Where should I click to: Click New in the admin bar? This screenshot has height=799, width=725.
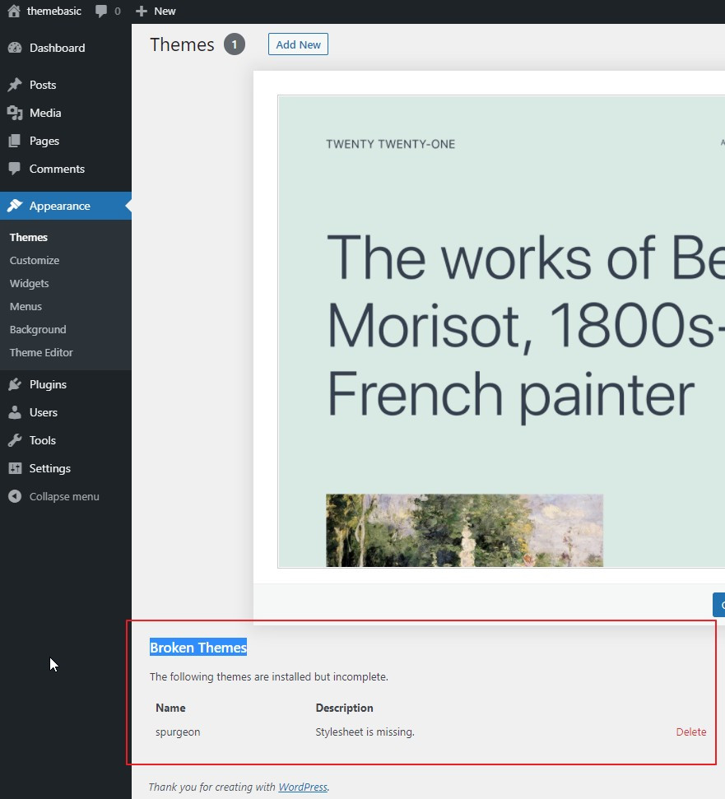tap(165, 12)
